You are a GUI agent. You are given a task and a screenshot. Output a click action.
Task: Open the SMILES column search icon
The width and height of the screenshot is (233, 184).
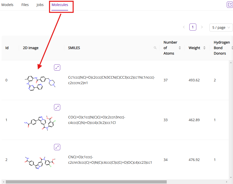coord(155,48)
